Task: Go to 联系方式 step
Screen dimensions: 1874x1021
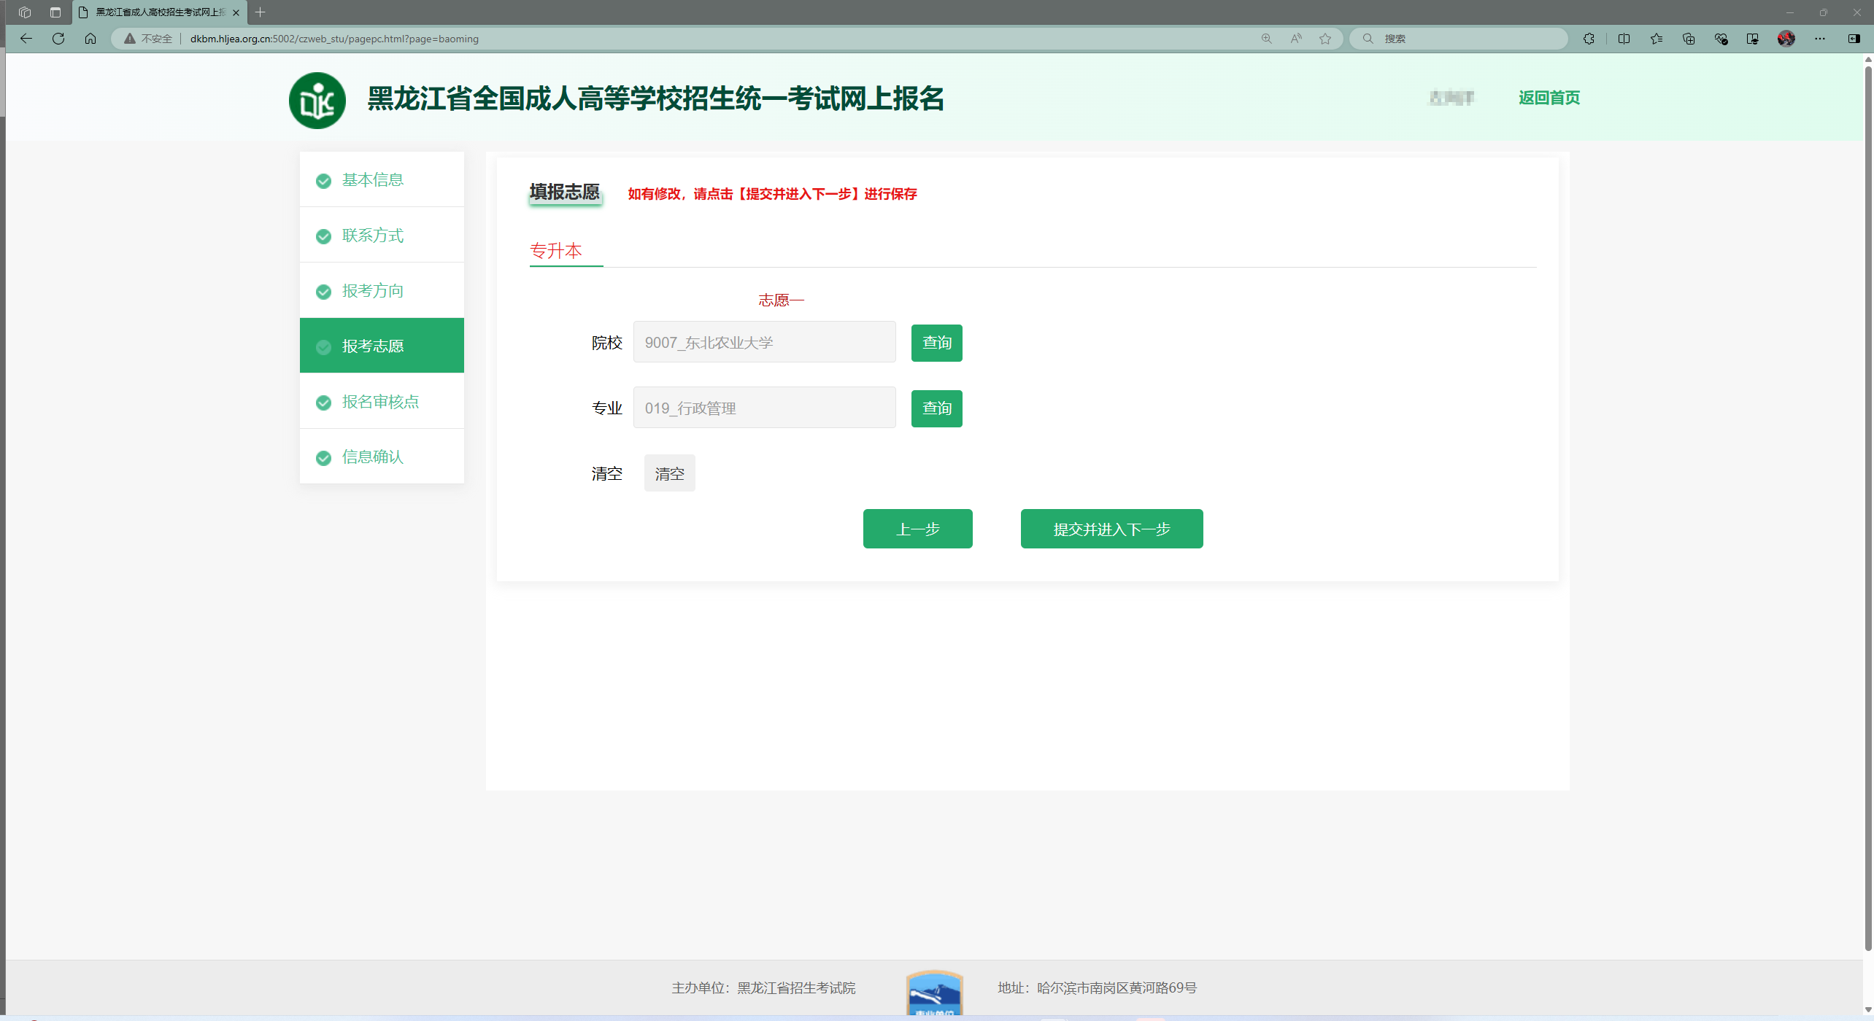Action: [x=373, y=235]
